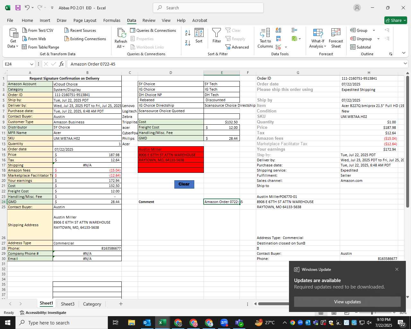Image resolution: width=411 pixels, height=329 pixels.
Task: Click the blue Clear button in sheet
Action: [184, 184]
